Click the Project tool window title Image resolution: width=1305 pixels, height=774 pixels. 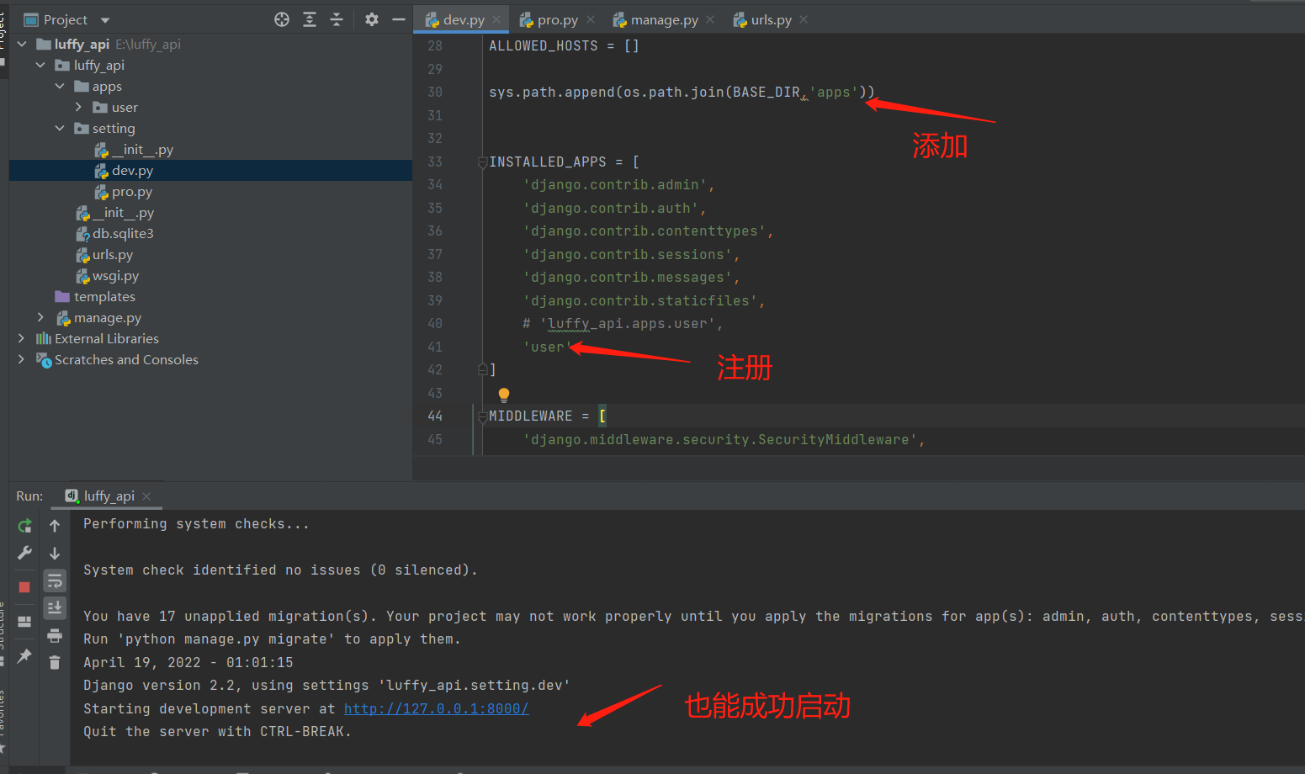click(x=66, y=20)
